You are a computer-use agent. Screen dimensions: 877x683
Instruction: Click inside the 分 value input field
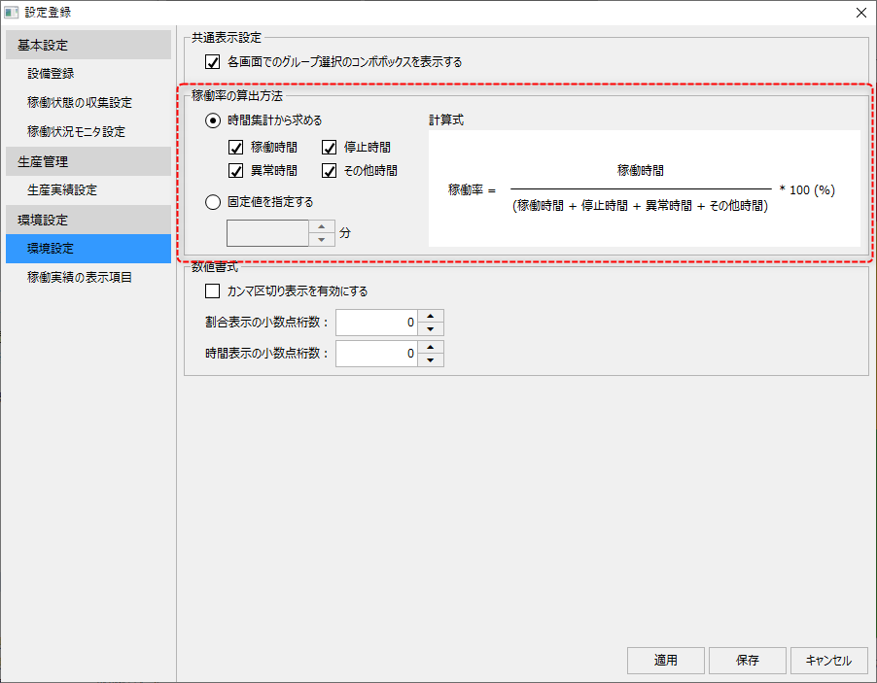click(267, 232)
